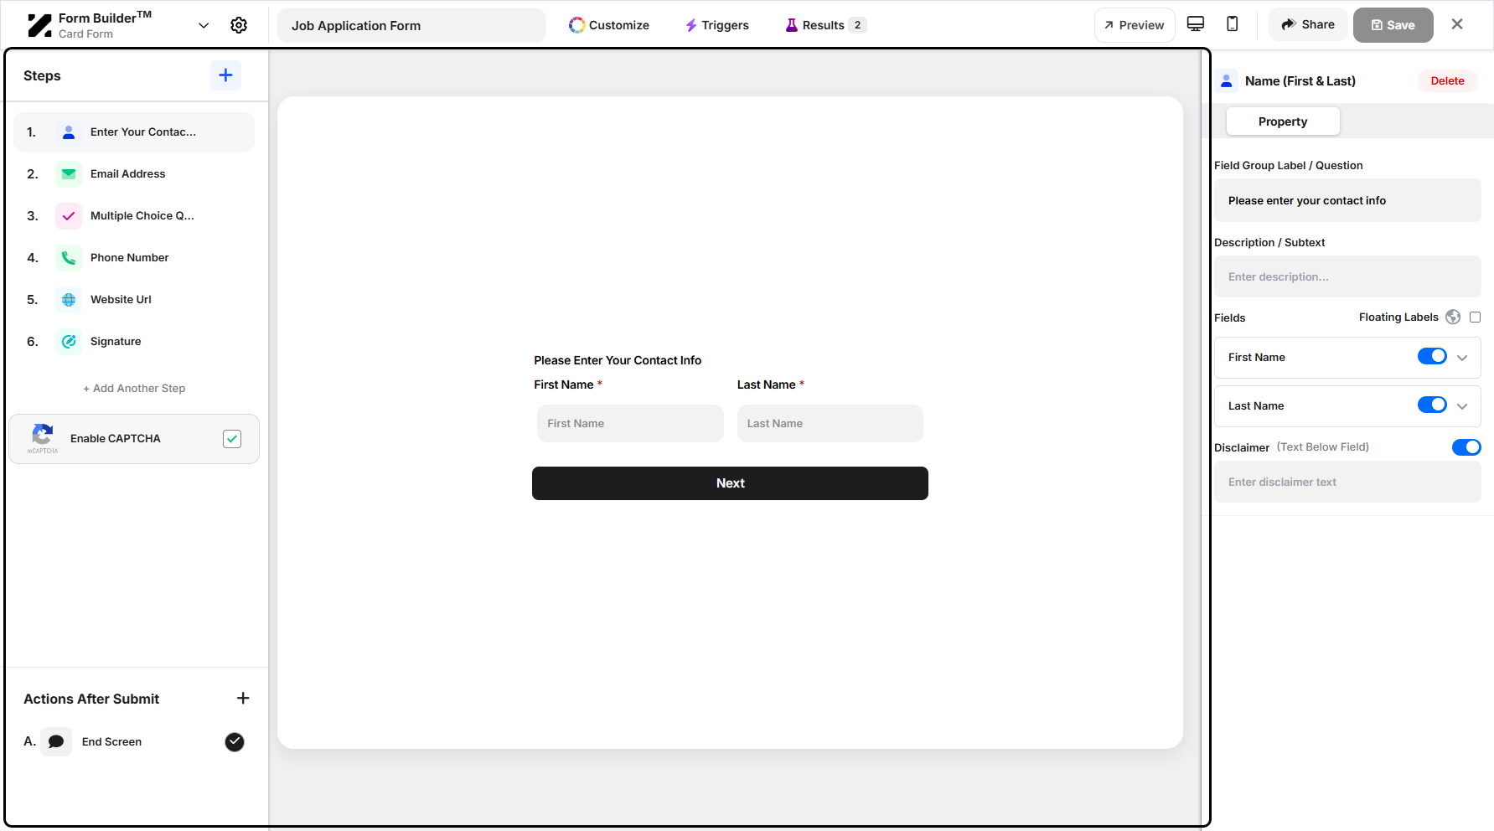Viewport: 1494px width, 831px height.
Task: Click the Save button
Action: click(x=1393, y=25)
